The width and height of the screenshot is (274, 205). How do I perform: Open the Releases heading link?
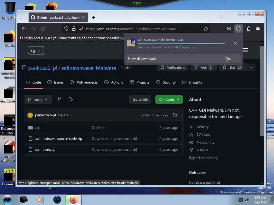pos(197,173)
